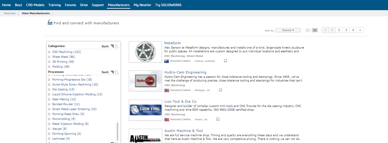
Task: Check Bonded Powder process filter
Action: (49, 104)
